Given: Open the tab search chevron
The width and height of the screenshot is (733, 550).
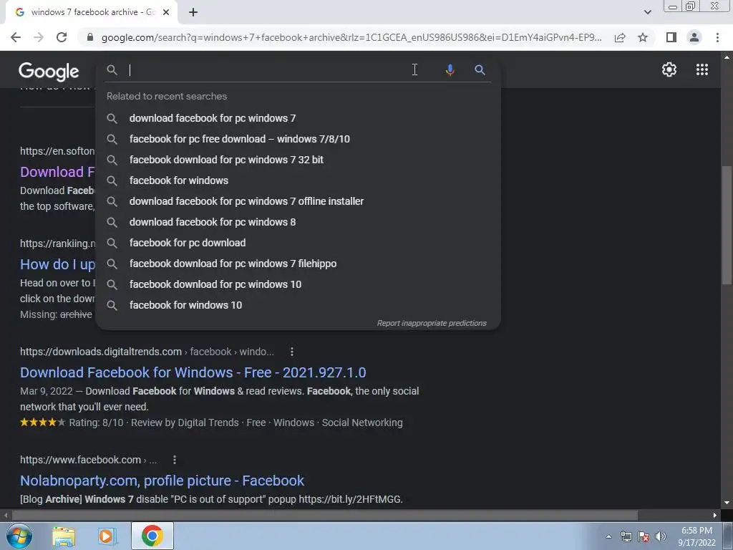Looking at the screenshot, I should pyautogui.click(x=647, y=12).
